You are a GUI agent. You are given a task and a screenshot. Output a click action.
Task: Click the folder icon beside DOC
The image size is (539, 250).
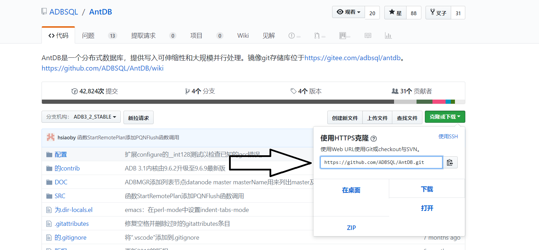point(49,182)
